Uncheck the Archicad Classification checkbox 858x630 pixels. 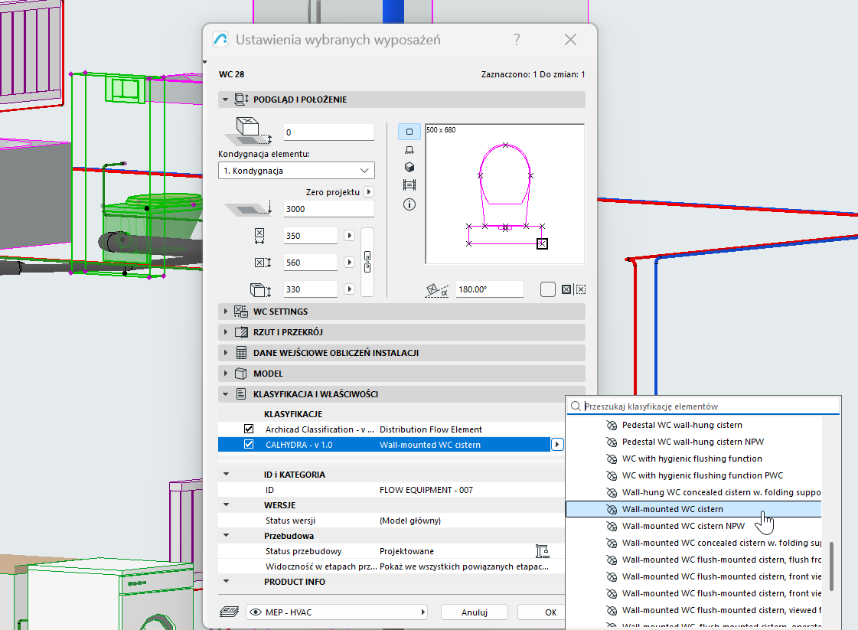coord(249,429)
